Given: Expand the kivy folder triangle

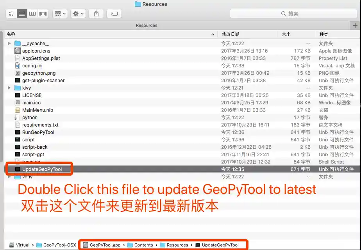Looking at the screenshot, I should pyautogui.click(x=9, y=88).
